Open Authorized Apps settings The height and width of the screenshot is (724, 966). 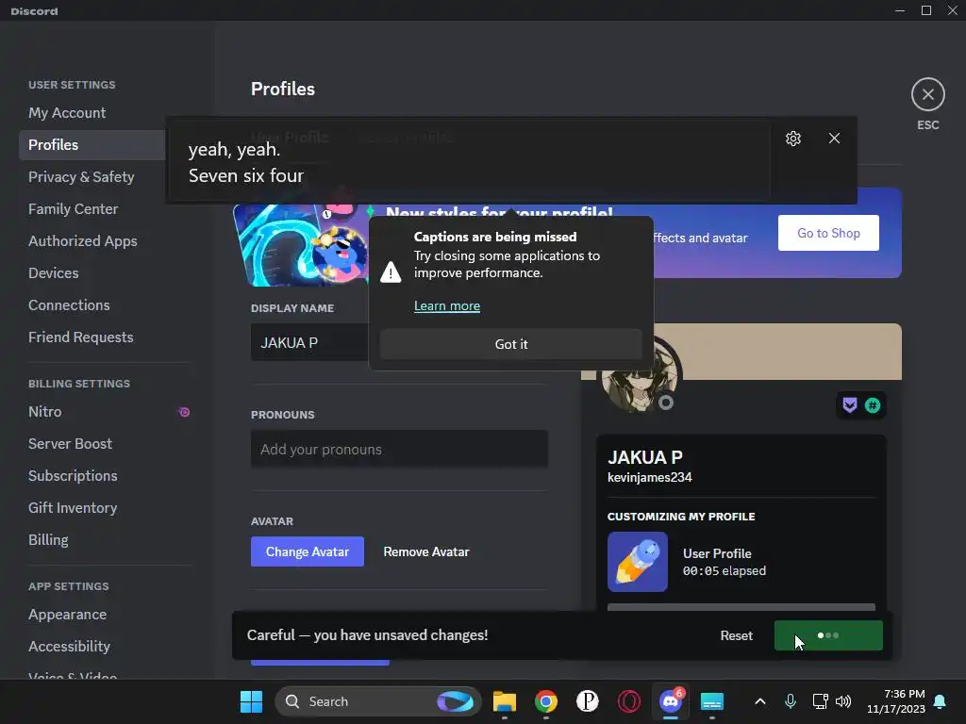click(x=83, y=240)
